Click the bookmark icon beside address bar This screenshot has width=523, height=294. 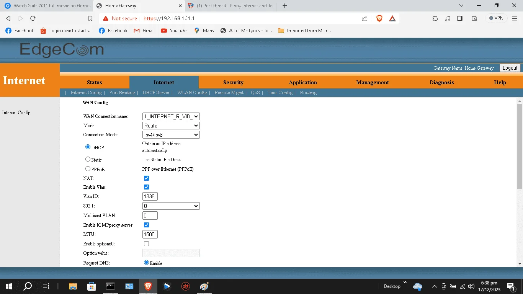90,18
